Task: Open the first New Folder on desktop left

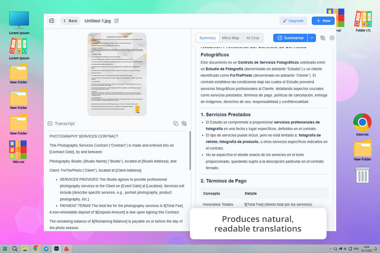Action: 19,74
